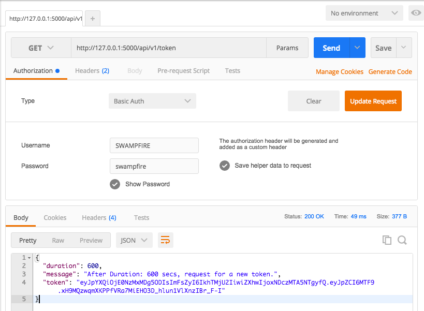Open the No environment dropdown
Image resolution: width=424 pixels, height=311 pixels.
pyautogui.click(x=364, y=13)
